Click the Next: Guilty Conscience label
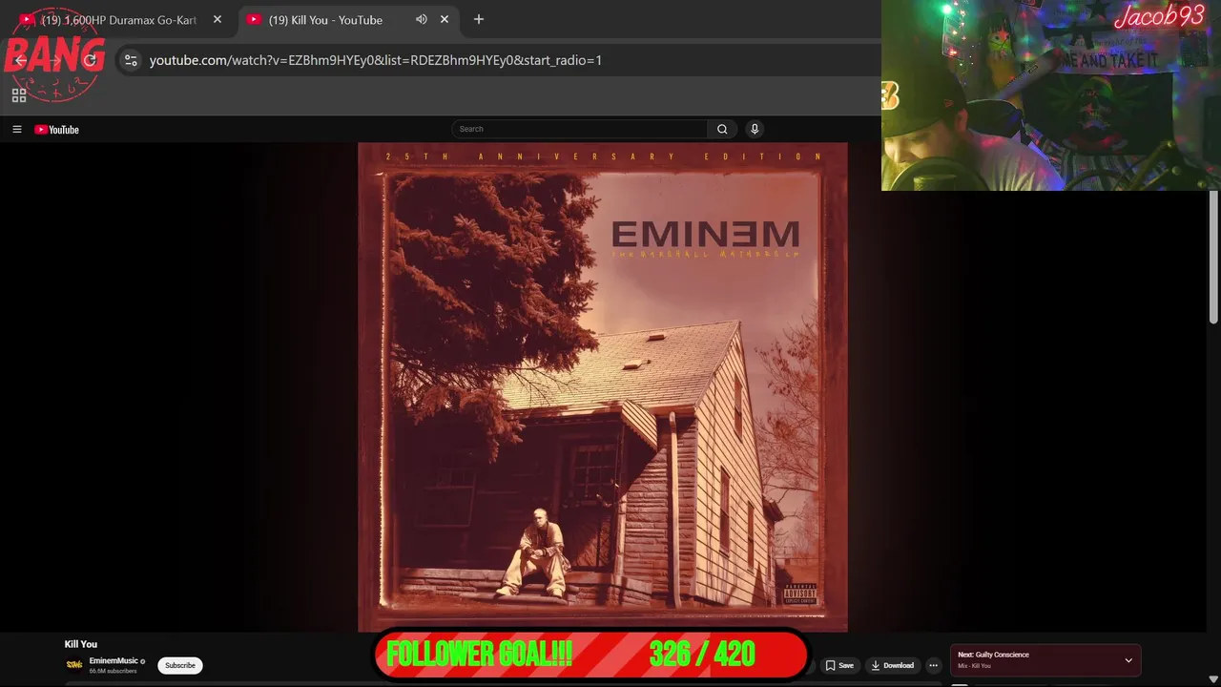This screenshot has width=1221, height=687. (993, 655)
